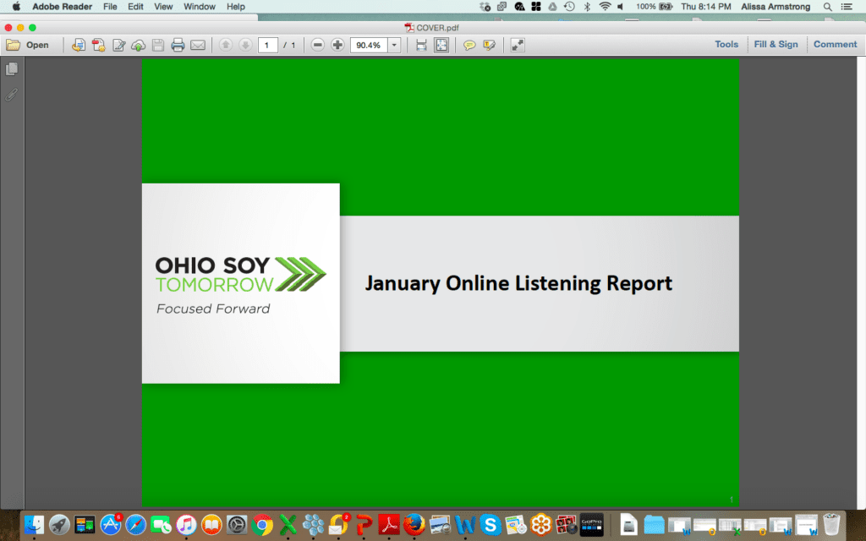The height and width of the screenshot is (541, 866).
Task: Open Skype in the Dock
Action: click(x=490, y=524)
